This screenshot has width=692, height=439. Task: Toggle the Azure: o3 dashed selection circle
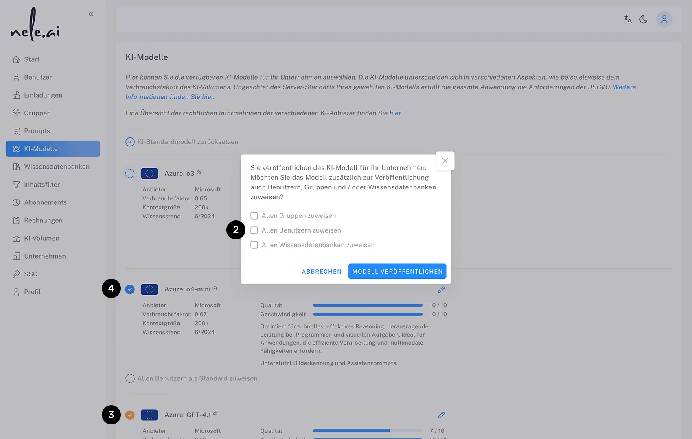coord(130,174)
